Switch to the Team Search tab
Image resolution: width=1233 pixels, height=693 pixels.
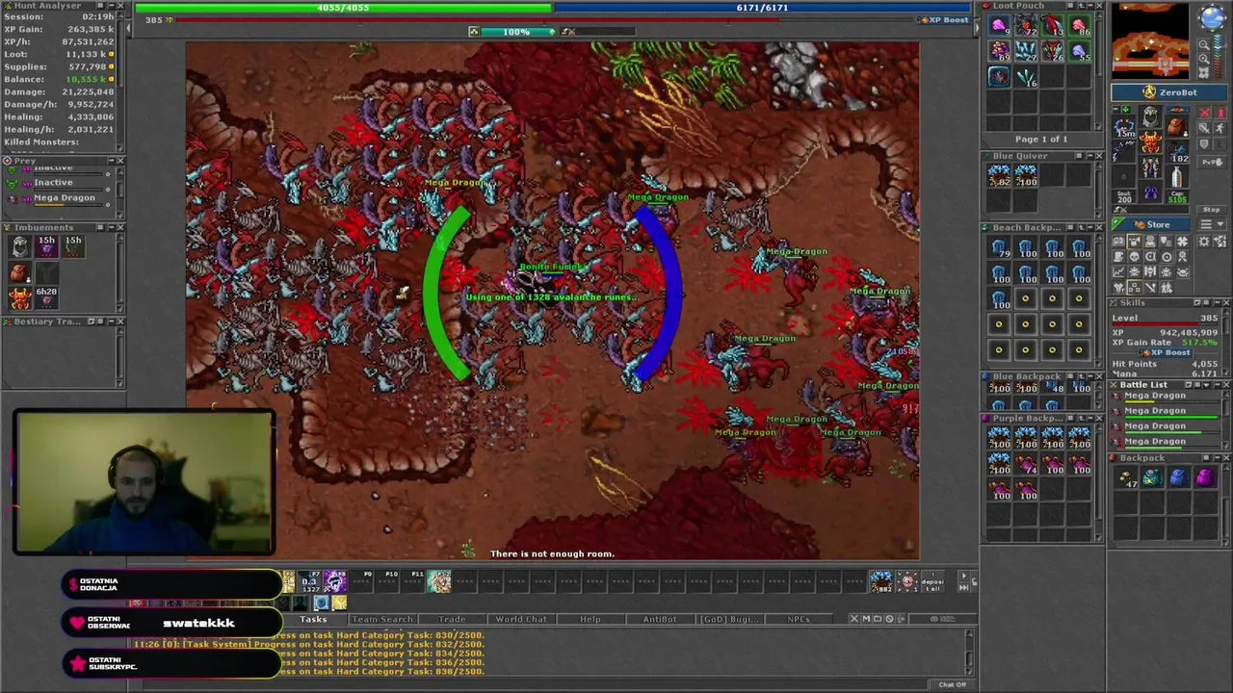tap(382, 619)
